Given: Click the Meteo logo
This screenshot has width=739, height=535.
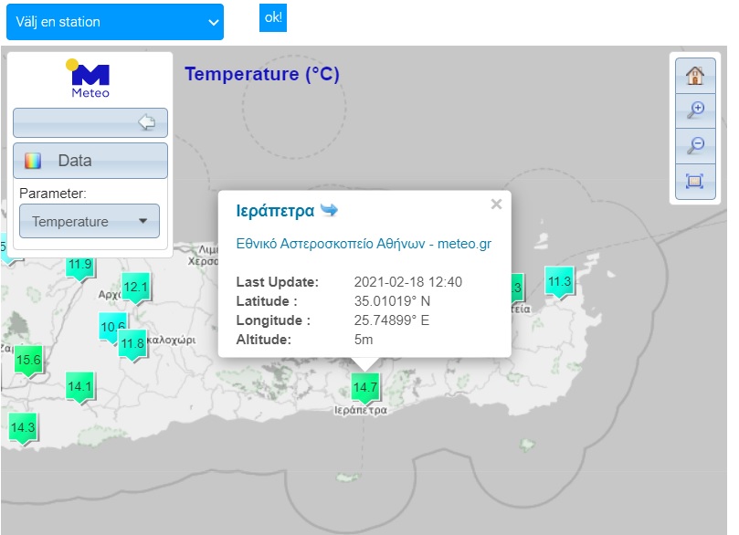Looking at the screenshot, I should [x=90, y=79].
